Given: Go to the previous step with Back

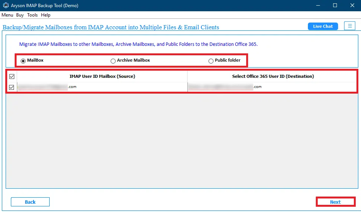Looking at the screenshot, I should 30,202.
